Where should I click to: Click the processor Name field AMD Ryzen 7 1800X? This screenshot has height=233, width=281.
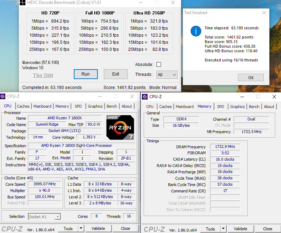65,118
